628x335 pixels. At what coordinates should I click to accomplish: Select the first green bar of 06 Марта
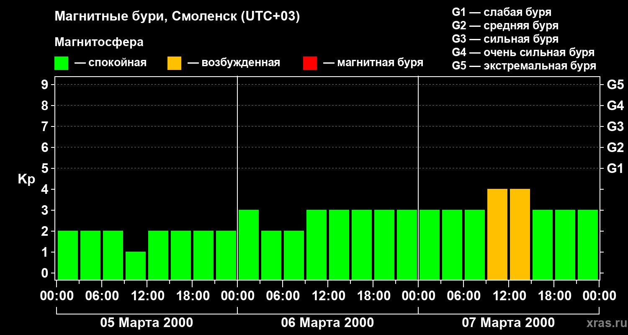[x=249, y=244]
